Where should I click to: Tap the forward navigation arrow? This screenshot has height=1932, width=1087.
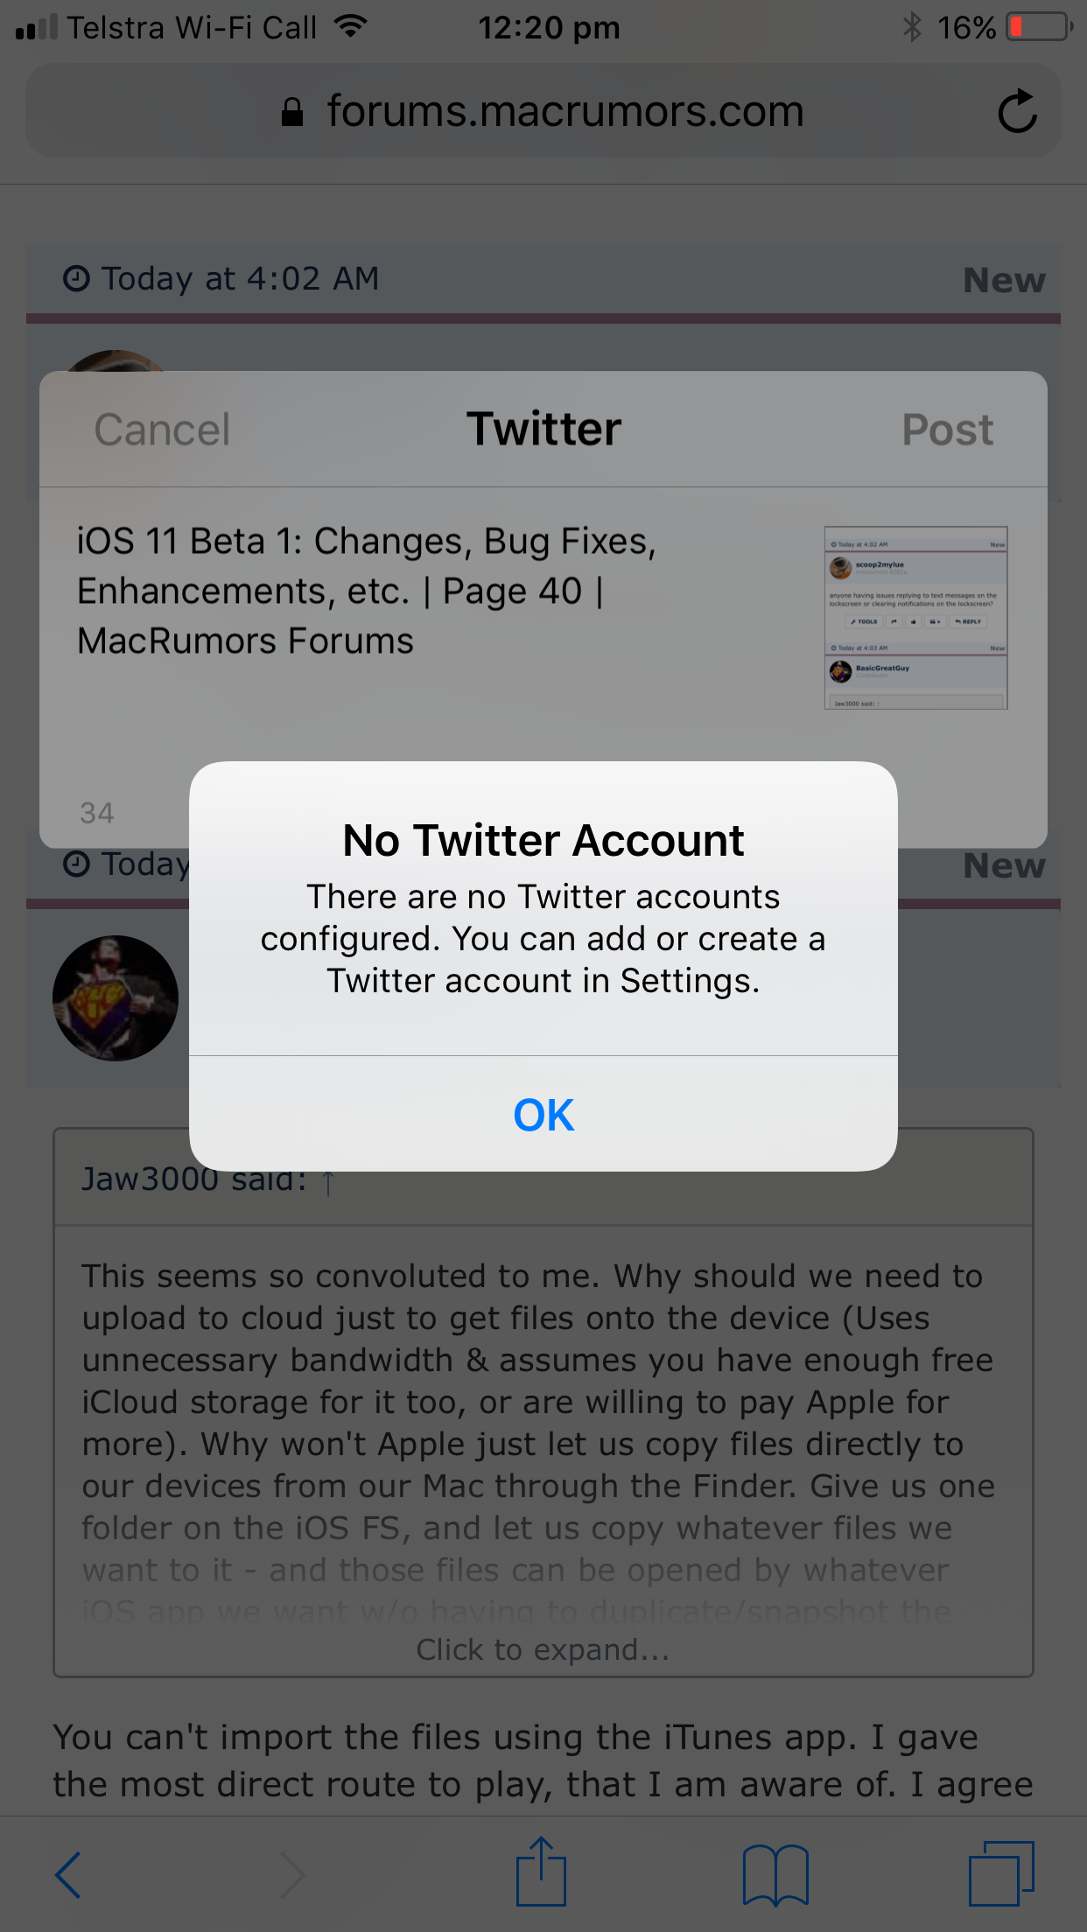click(x=292, y=1875)
